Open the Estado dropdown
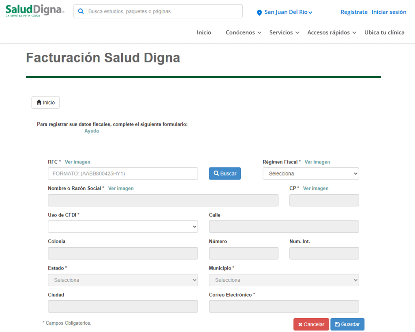The height and width of the screenshot is (332, 415). [x=123, y=280]
